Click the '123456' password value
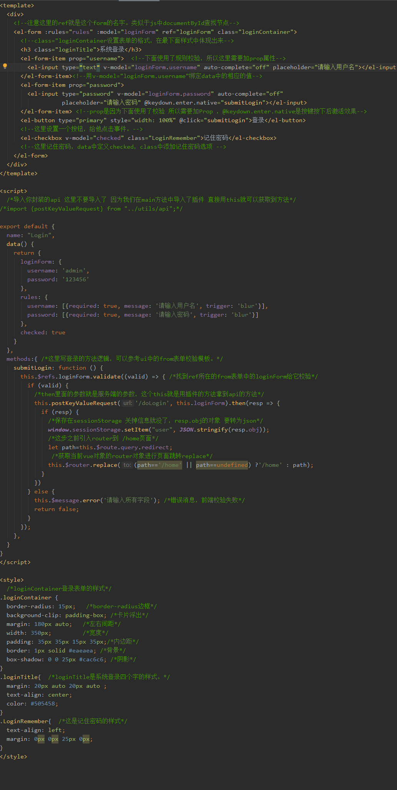Viewport: 397px width, 790px height. click(75, 279)
